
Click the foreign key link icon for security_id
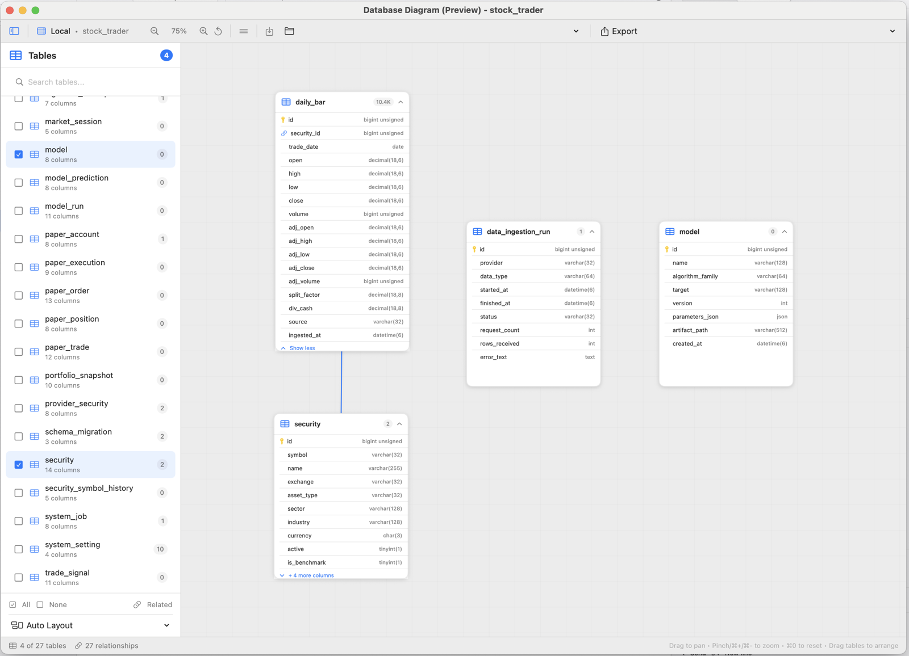coord(283,133)
